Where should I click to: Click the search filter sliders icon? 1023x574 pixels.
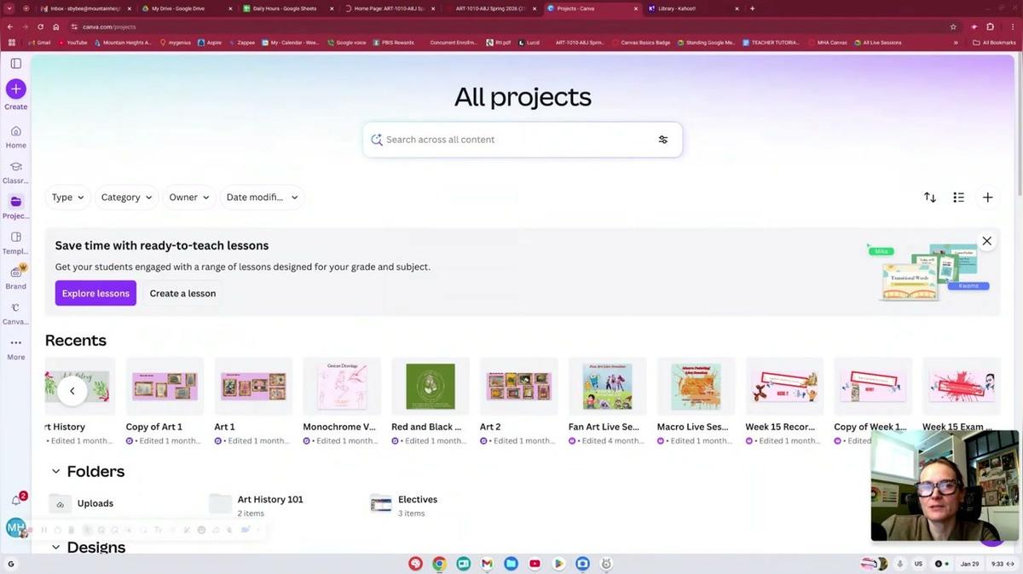(662, 140)
